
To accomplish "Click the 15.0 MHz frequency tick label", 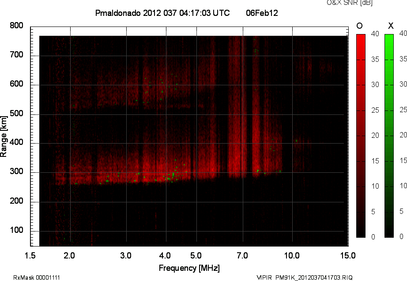I will [348, 255].
